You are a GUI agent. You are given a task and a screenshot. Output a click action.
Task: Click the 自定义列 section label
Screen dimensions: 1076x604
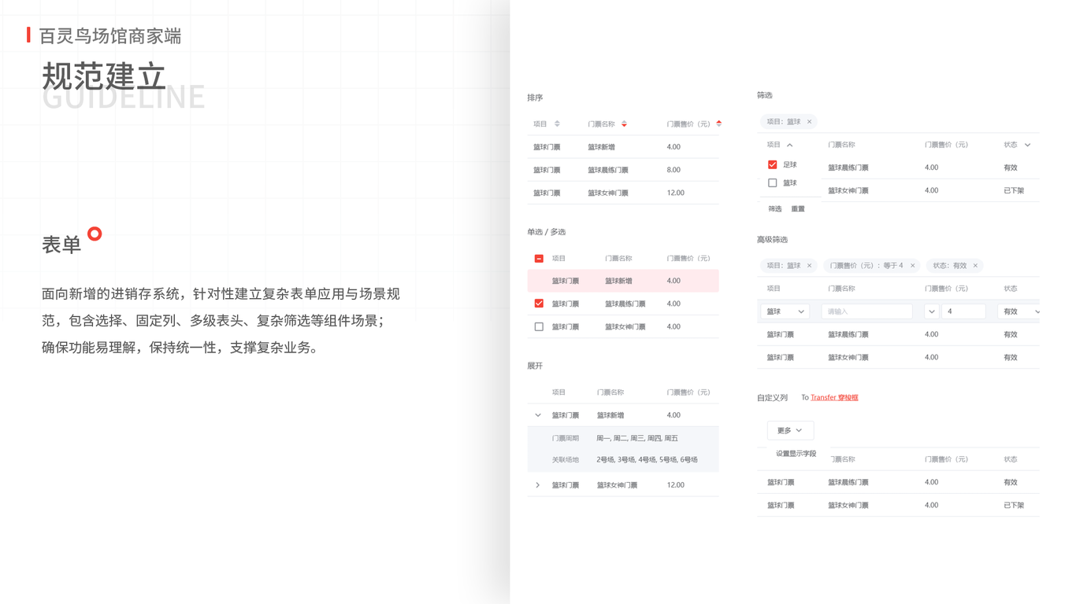(772, 398)
